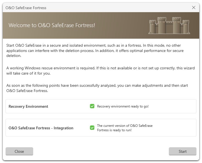Click the "Welcome to O&O SafeErase Fortress!" heading
The image size is (202, 163).
pyautogui.click(x=52, y=25)
